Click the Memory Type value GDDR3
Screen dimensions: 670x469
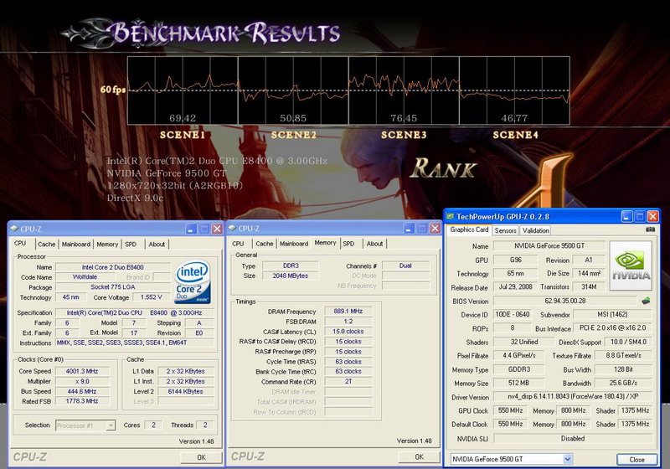[519, 369]
